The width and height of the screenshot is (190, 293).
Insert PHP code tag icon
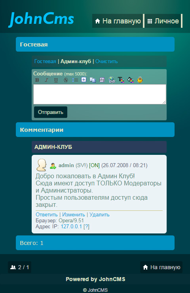coord(102,80)
